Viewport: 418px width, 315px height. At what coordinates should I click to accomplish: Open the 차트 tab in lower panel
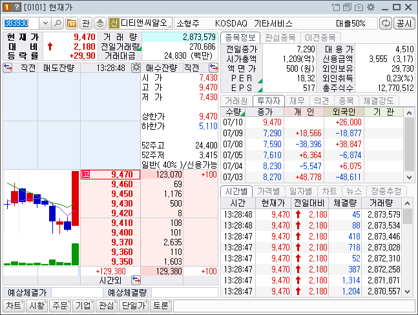click(x=329, y=191)
